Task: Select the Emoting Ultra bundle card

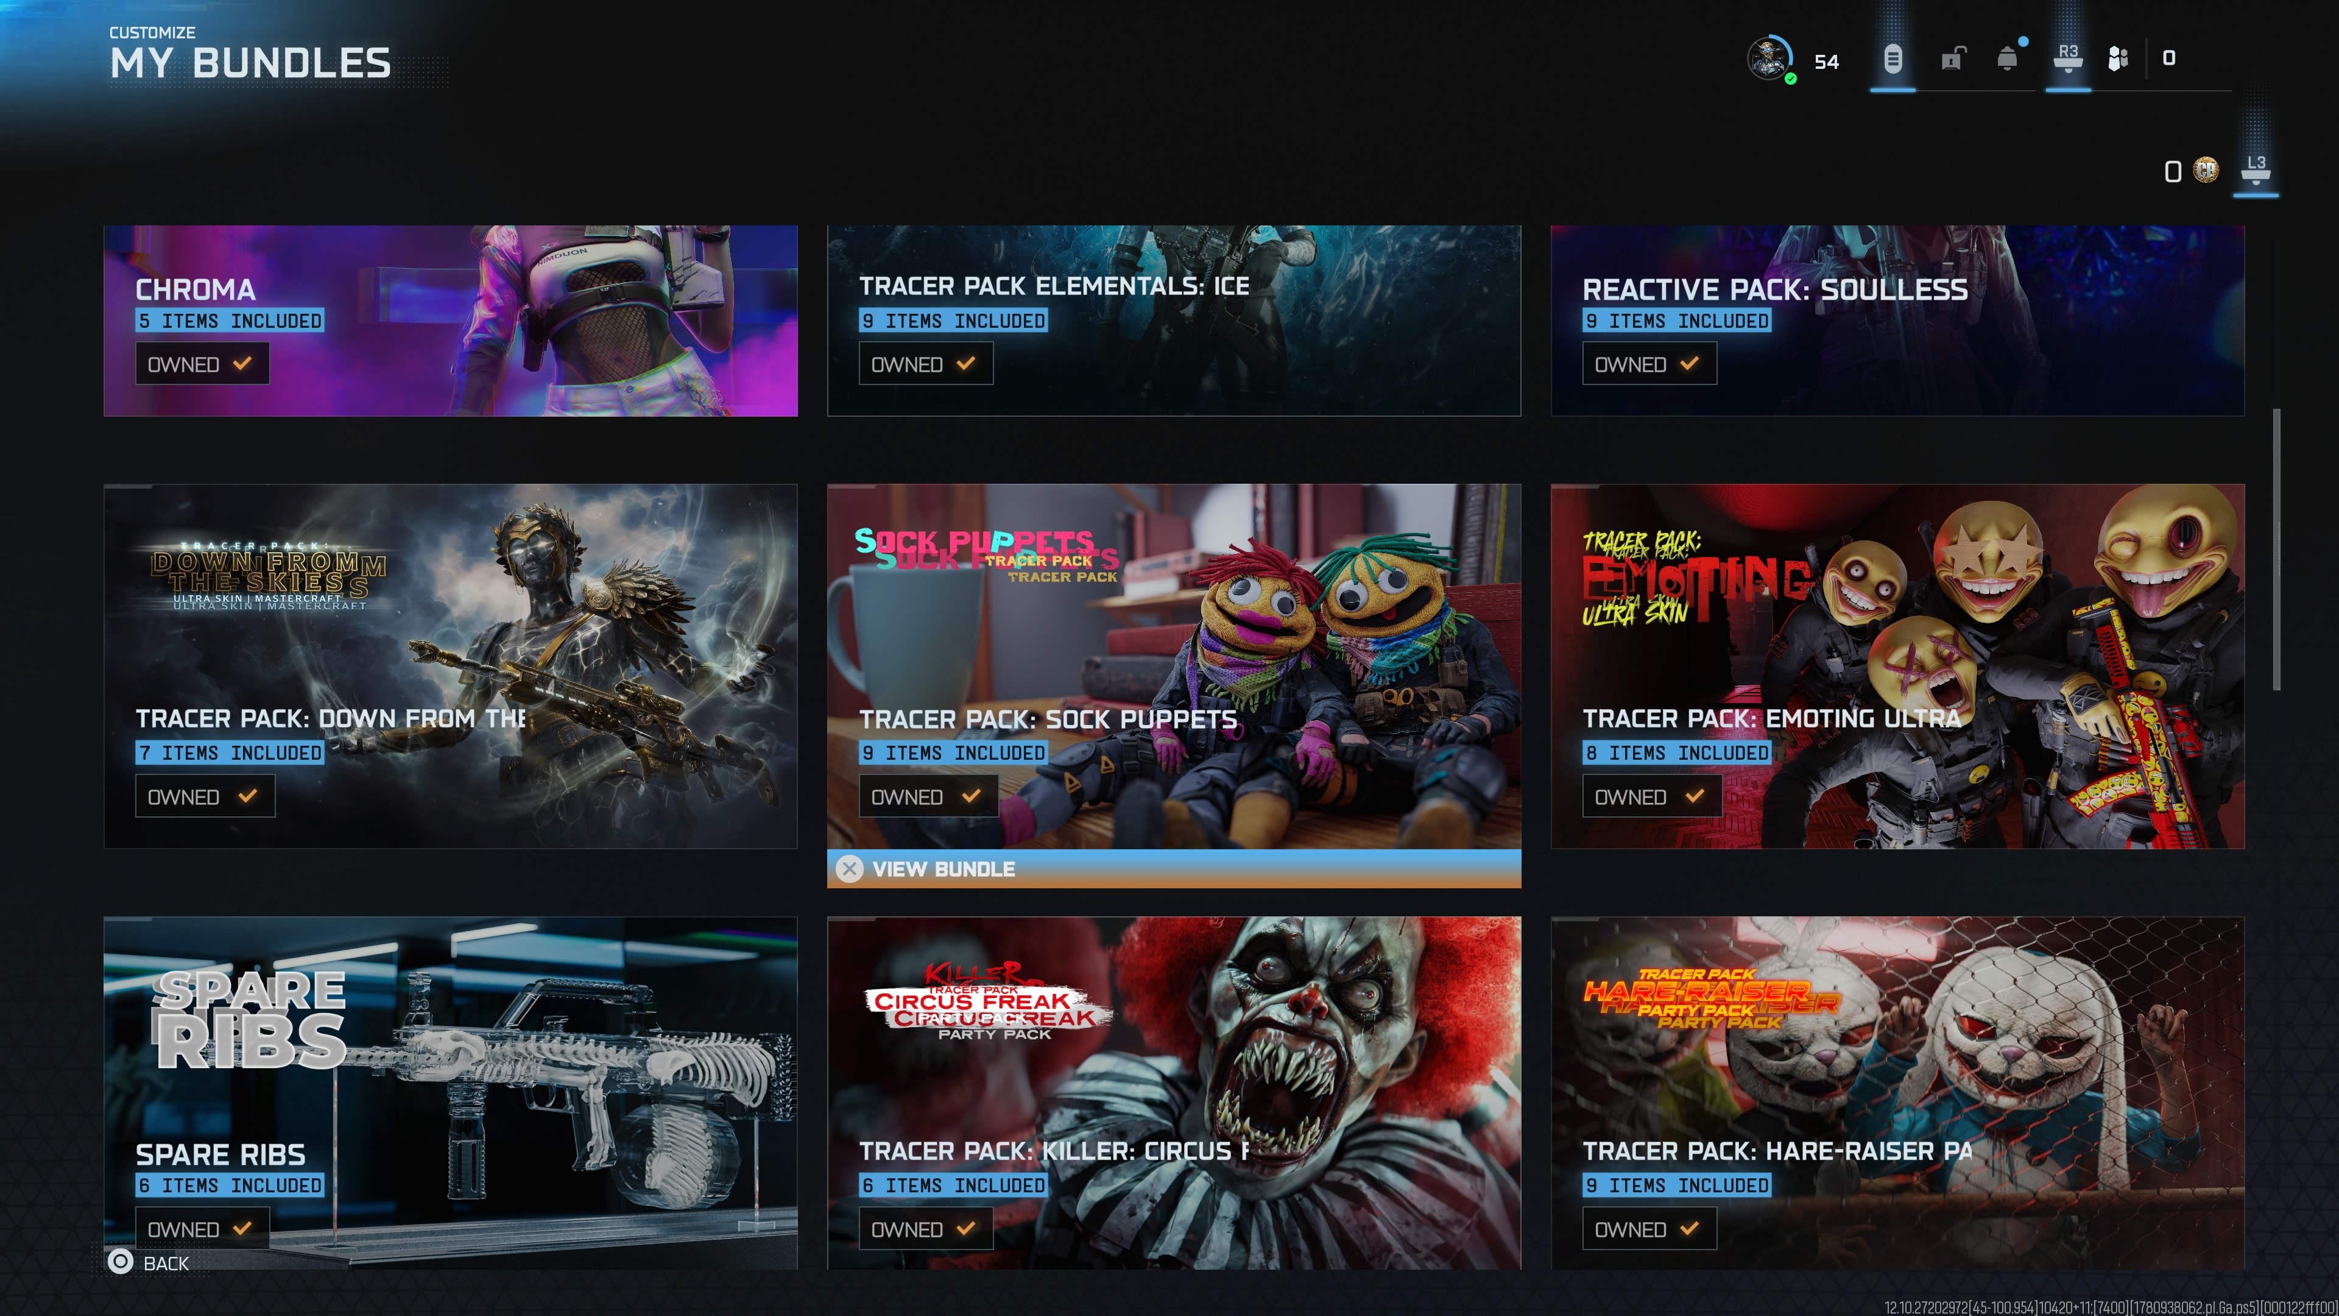Action: 1898,667
